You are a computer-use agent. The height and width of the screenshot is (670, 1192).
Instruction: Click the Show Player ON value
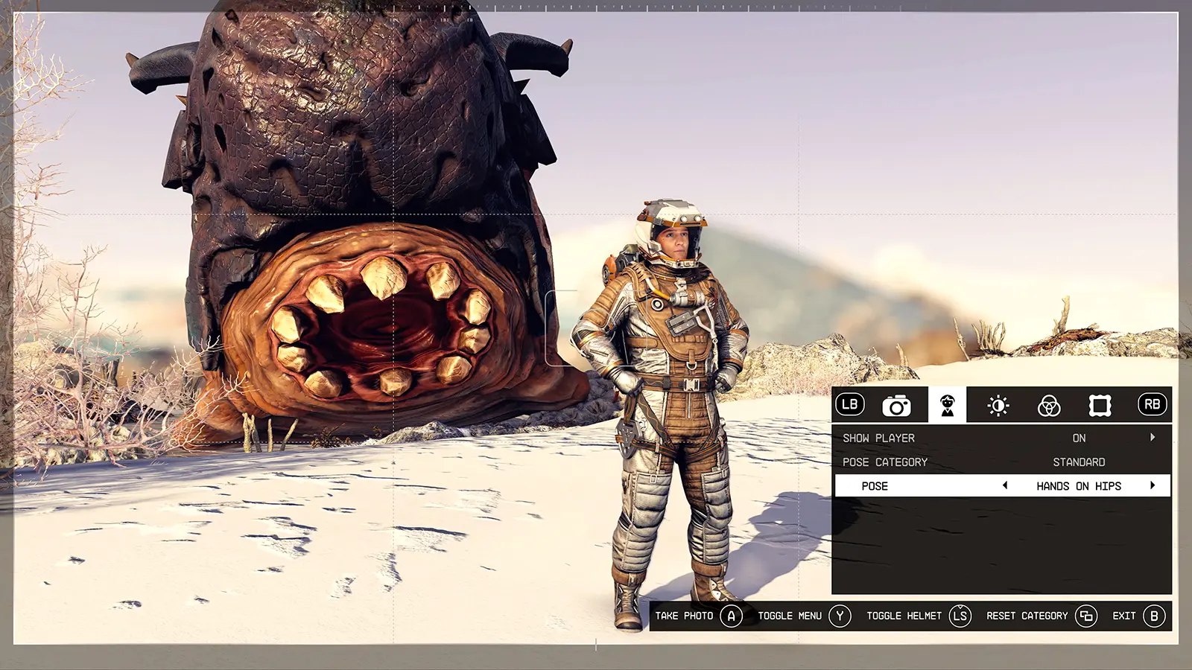(x=1079, y=438)
